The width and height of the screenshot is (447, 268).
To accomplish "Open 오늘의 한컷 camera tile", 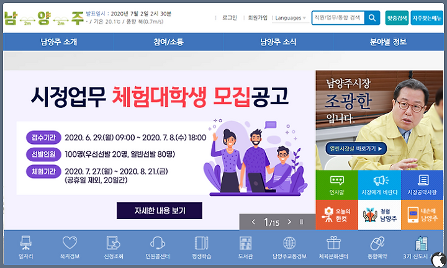I will [336, 215].
